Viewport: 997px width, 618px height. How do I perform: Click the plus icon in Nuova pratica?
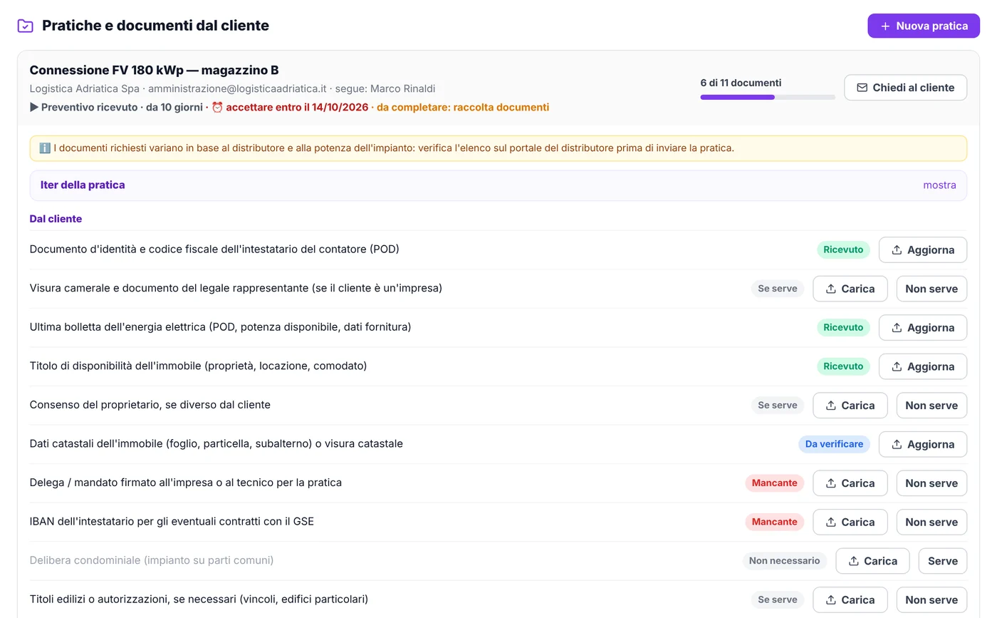(885, 26)
